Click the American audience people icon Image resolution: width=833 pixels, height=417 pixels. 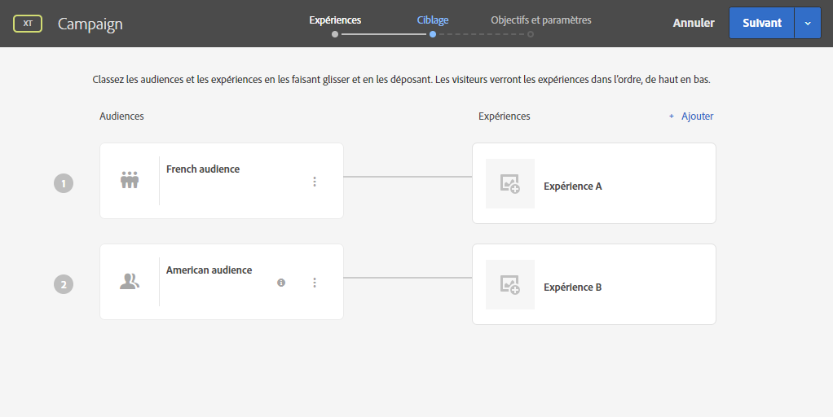tap(130, 282)
